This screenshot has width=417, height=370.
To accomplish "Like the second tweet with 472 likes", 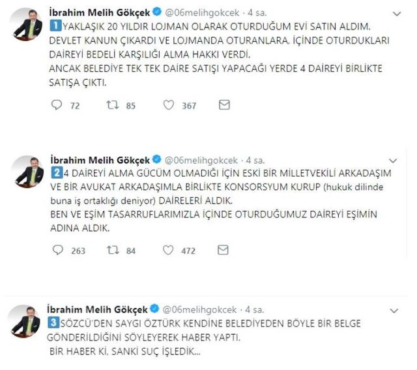I will 168,250.
